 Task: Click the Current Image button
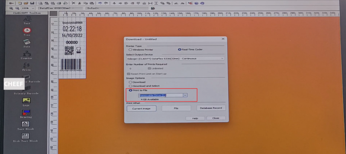point(141,108)
